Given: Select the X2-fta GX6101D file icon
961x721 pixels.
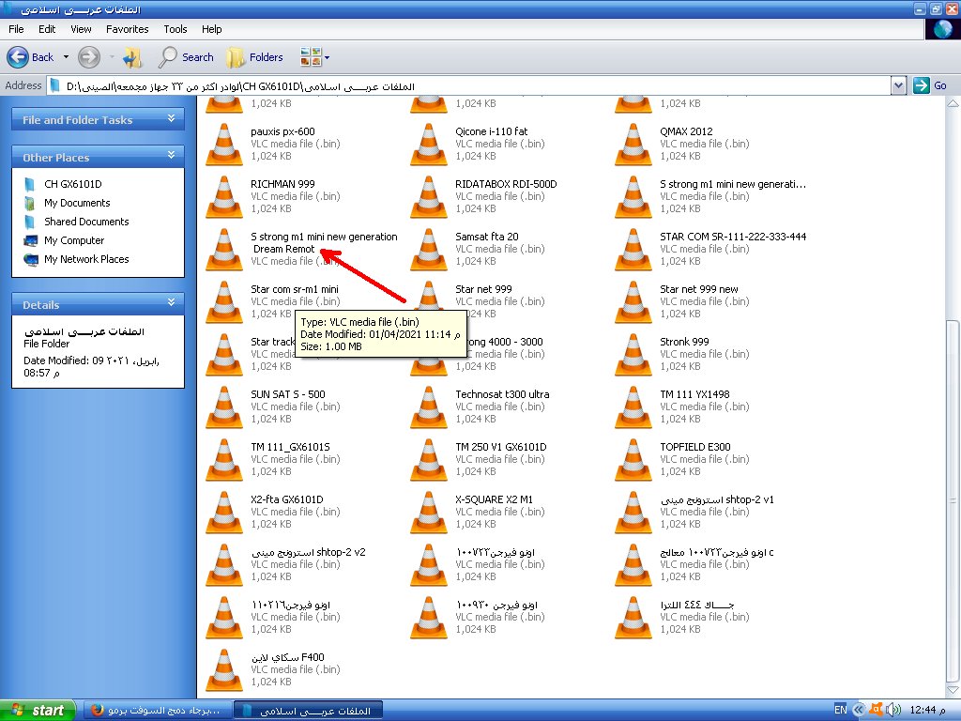Looking at the screenshot, I should point(224,514).
